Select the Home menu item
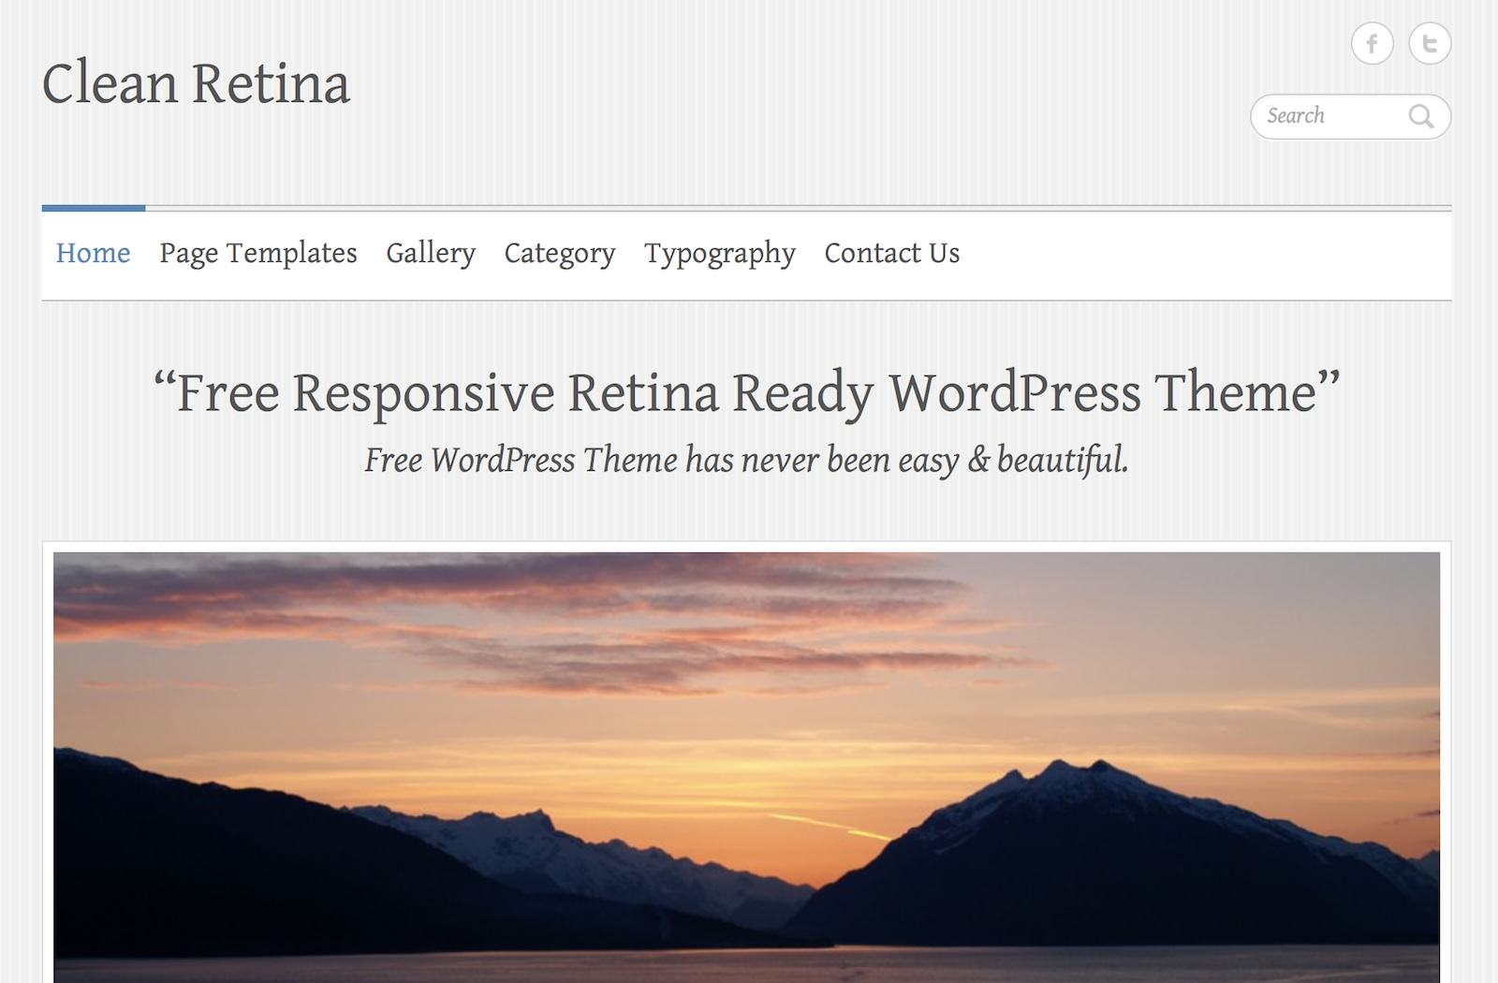1498x983 pixels. click(93, 254)
